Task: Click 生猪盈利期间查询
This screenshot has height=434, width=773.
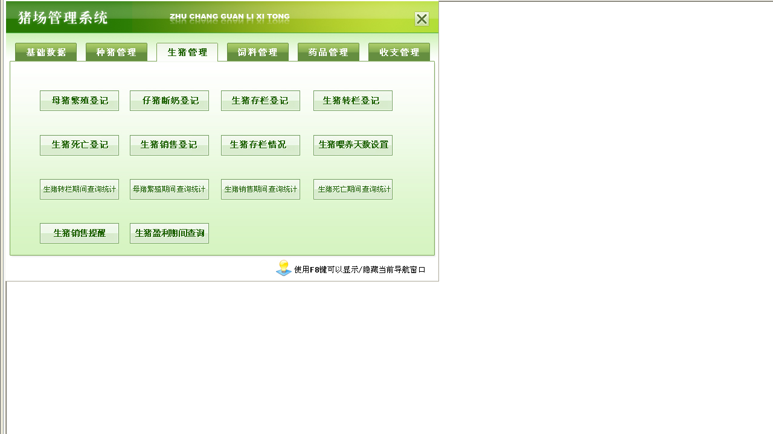Action: tap(169, 233)
